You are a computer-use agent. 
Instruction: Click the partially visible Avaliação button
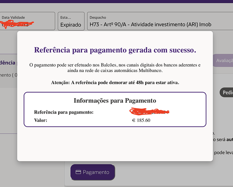pyautogui.click(x=223, y=61)
